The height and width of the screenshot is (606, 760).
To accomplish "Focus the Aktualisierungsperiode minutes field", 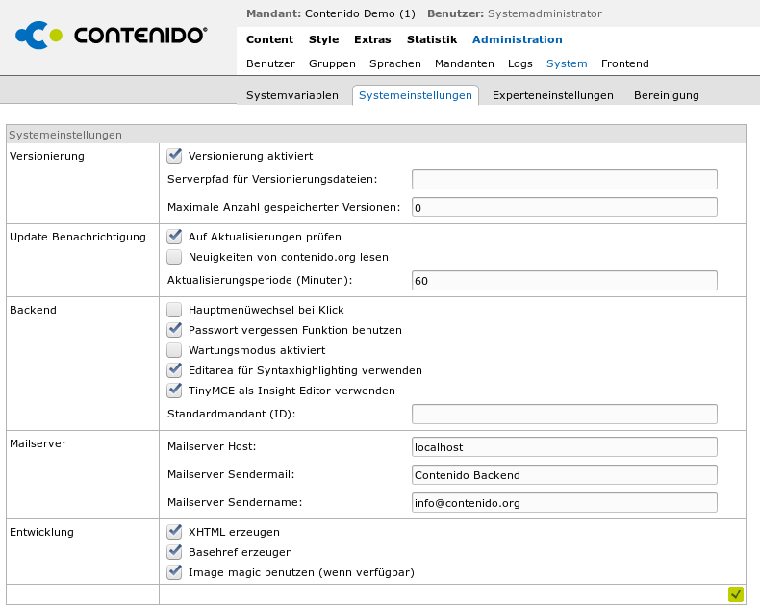I will (564, 280).
